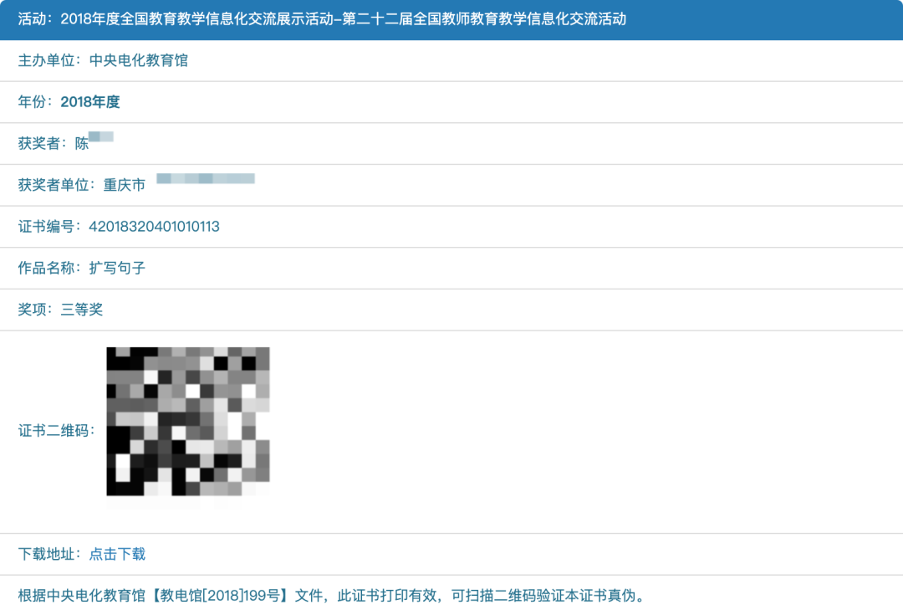This screenshot has width=903, height=610.
Task: Click winner unit text 重庆市
Action: [x=125, y=185]
